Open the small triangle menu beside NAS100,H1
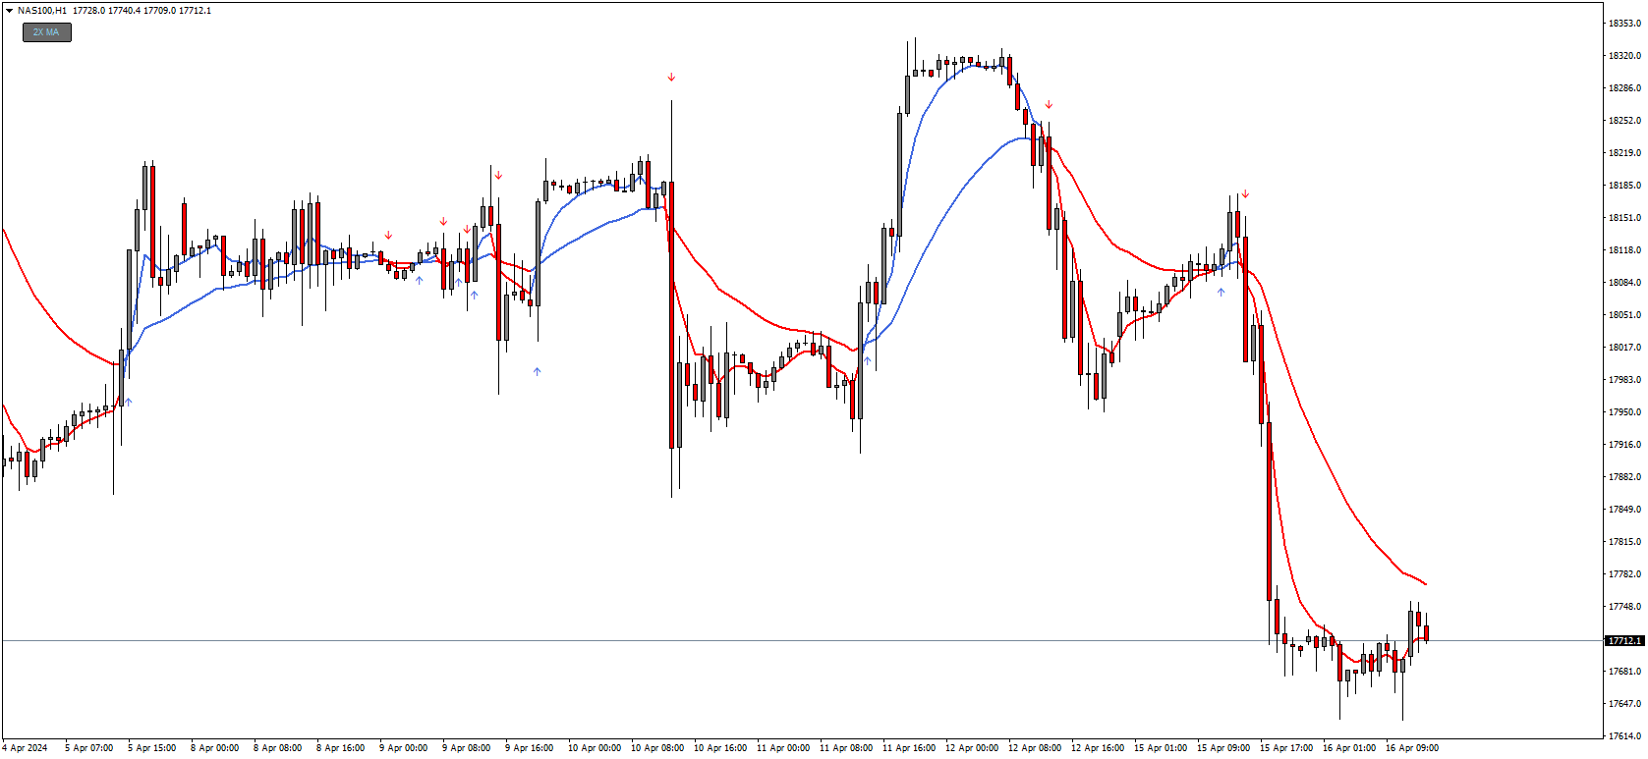 tap(9, 11)
